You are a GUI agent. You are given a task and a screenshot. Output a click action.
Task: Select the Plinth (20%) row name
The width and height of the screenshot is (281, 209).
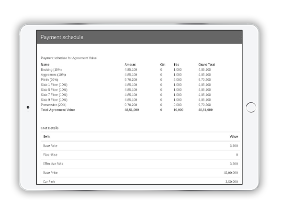(x=49, y=80)
